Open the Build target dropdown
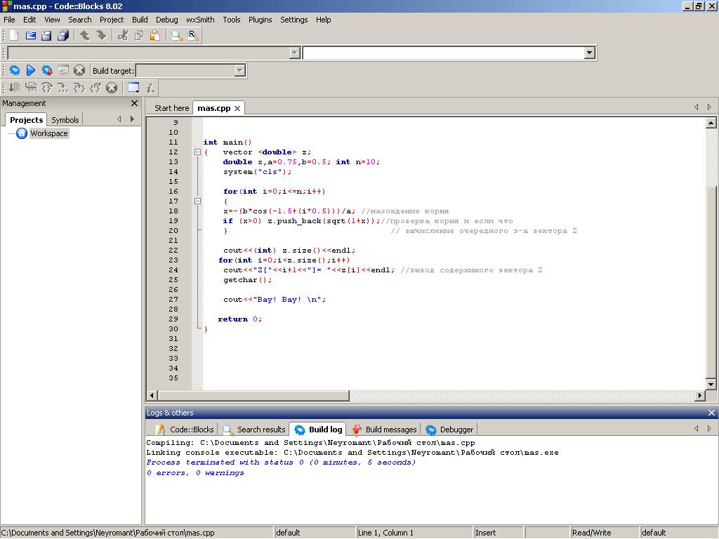 pyautogui.click(x=239, y=70)
